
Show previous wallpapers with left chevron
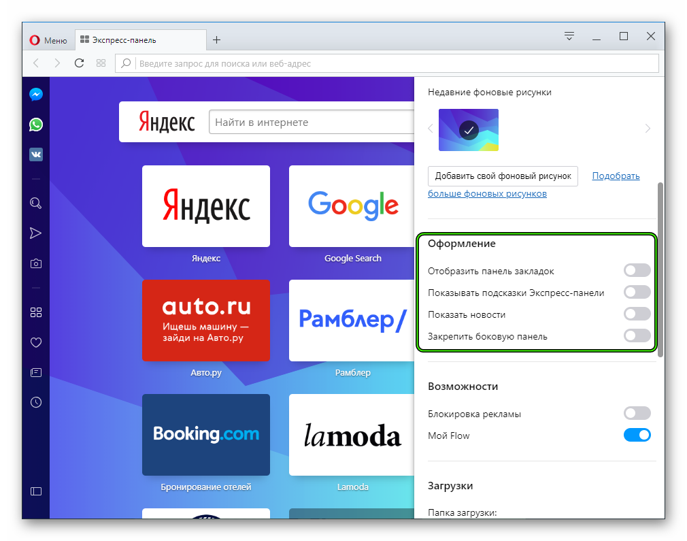pos(431,129)
